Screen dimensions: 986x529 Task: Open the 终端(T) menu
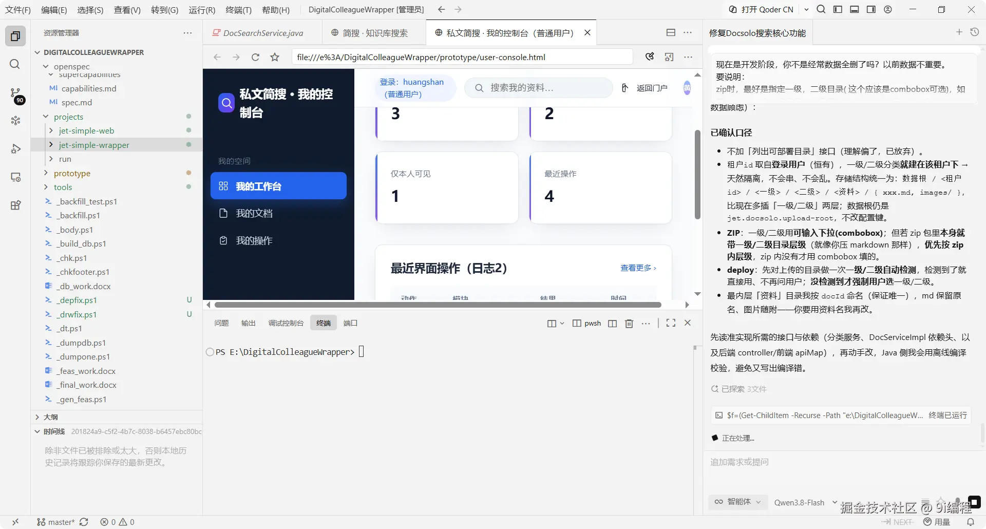(x=238, y=10)
